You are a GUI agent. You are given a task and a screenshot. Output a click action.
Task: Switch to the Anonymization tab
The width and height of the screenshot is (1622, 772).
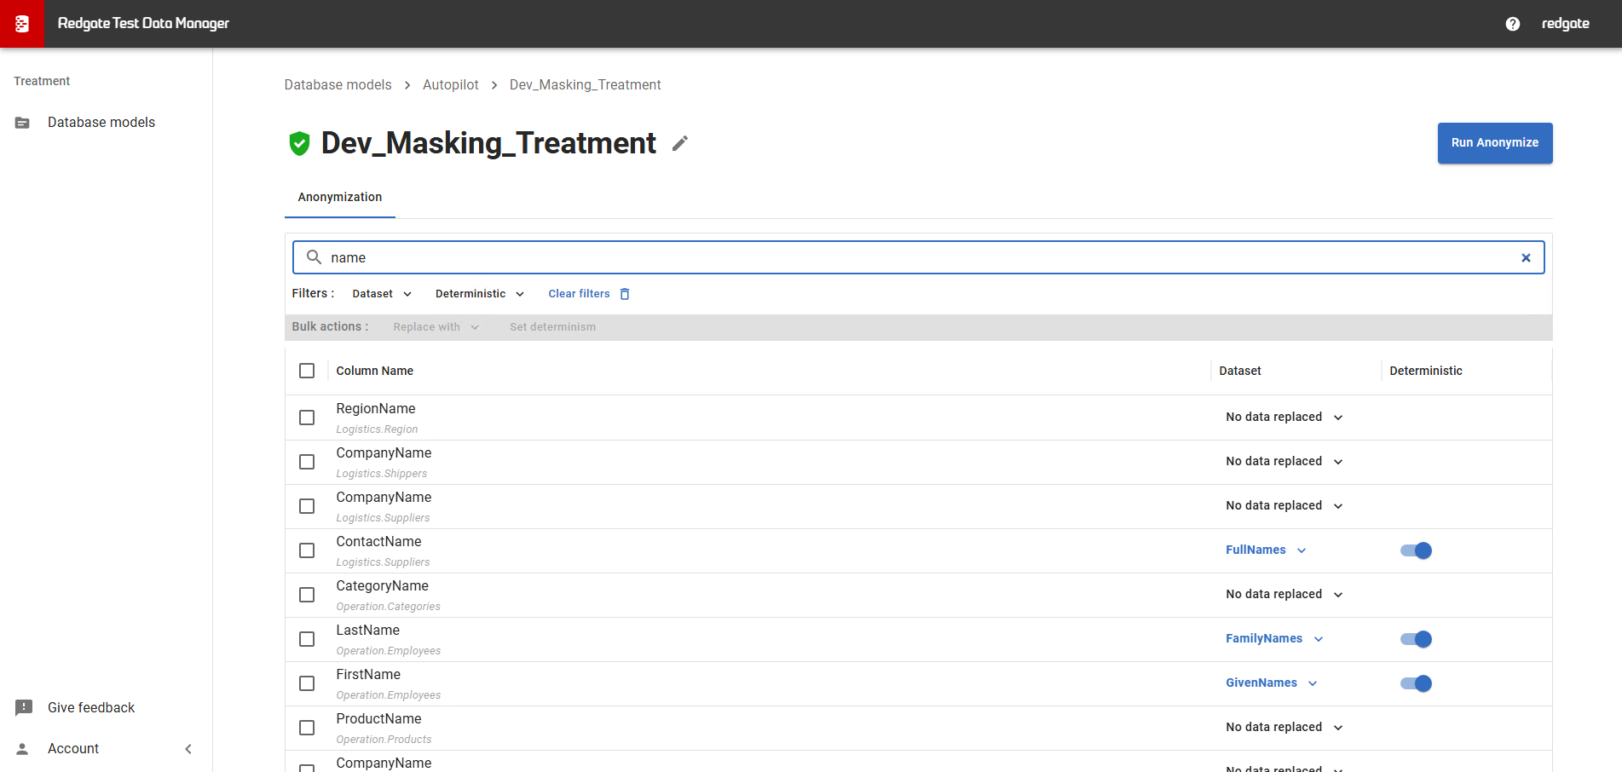click(x=339, y=197)
